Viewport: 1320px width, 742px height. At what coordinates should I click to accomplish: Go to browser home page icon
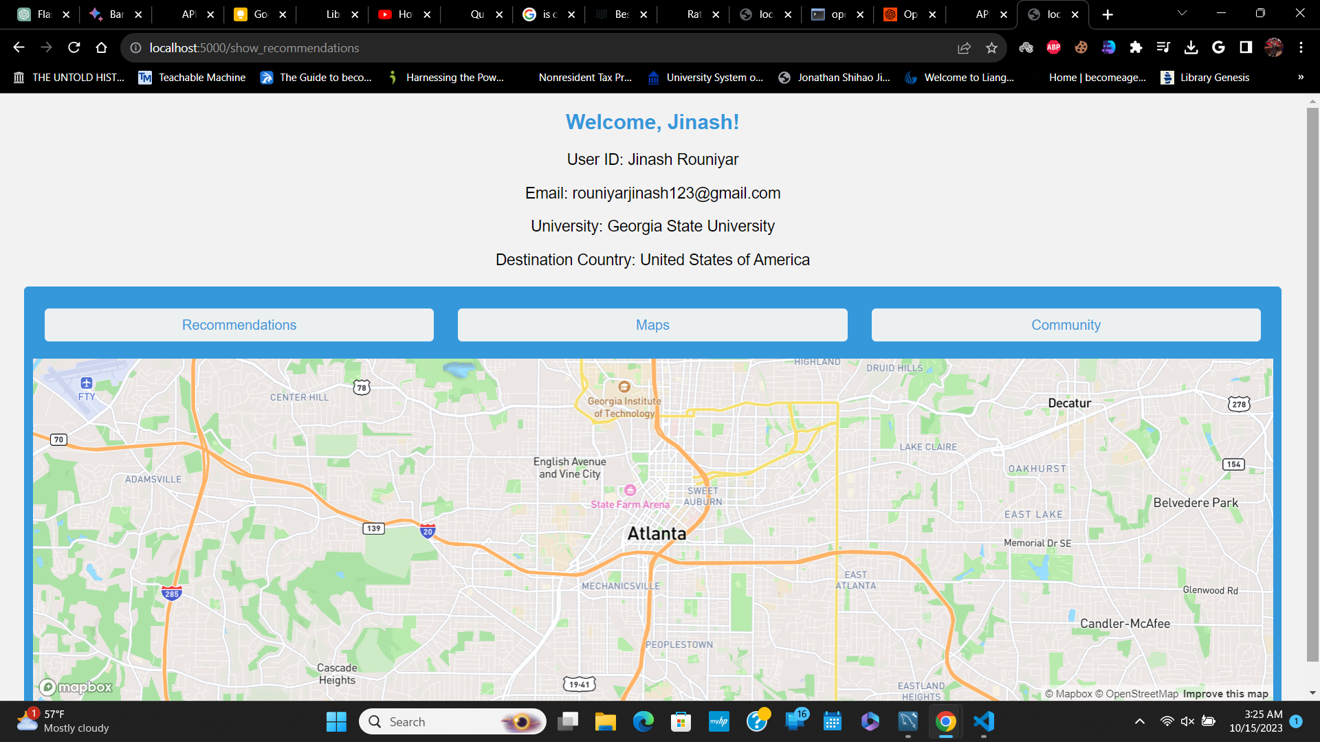point(102,47)
